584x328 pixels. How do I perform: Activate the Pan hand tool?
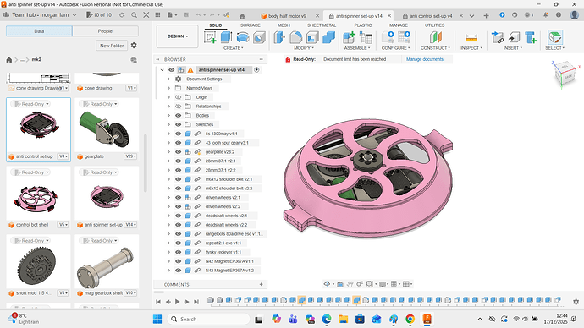[x=350, y=284]
